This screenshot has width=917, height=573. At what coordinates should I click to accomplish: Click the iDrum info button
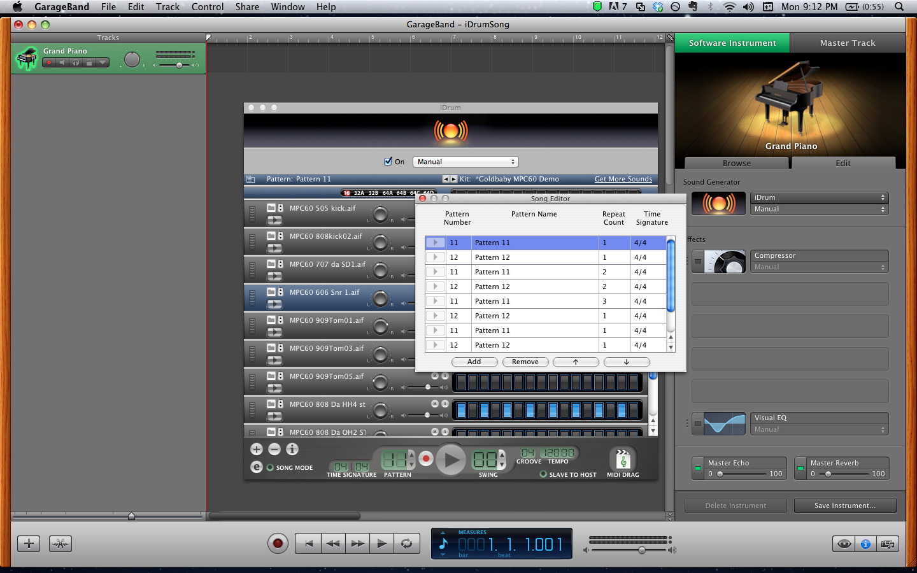coord(292,449)
